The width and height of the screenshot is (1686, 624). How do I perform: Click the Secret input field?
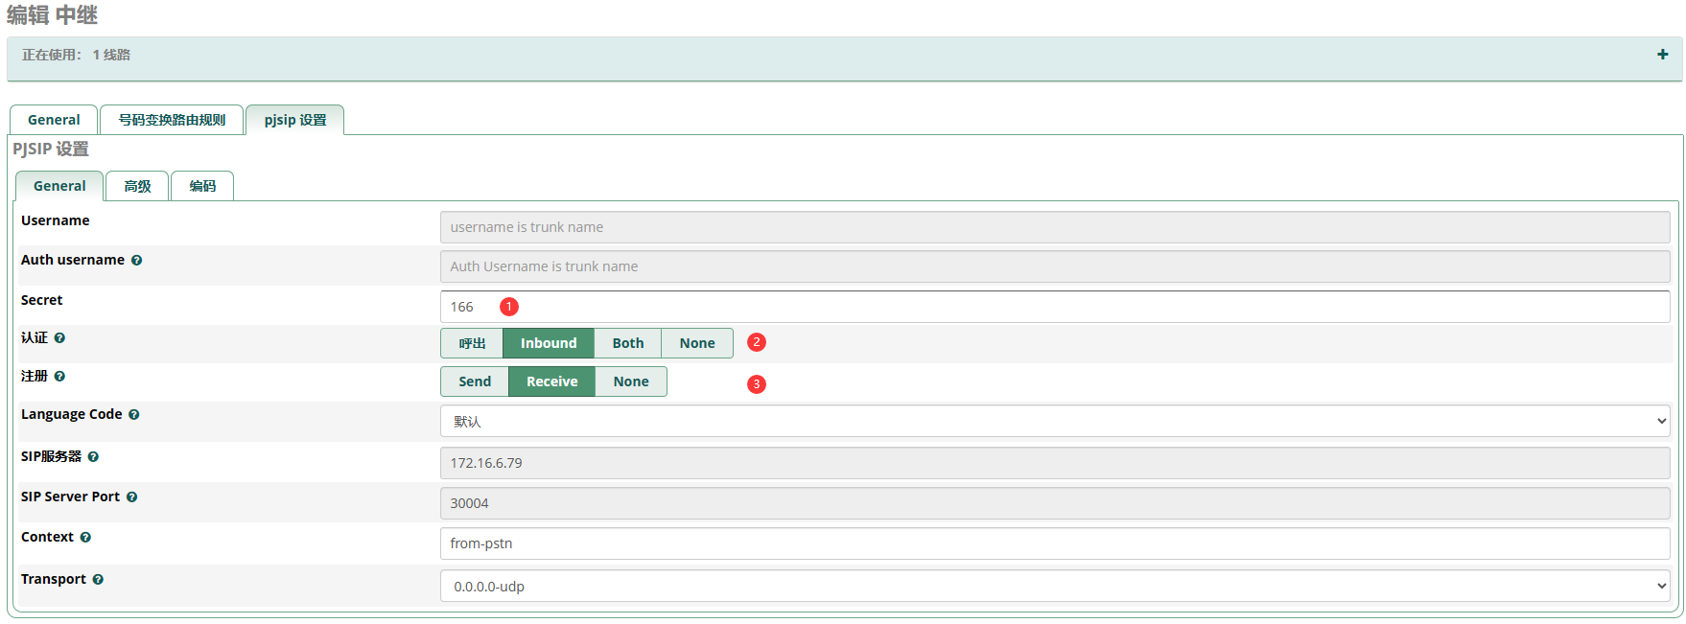point(1055,307)
